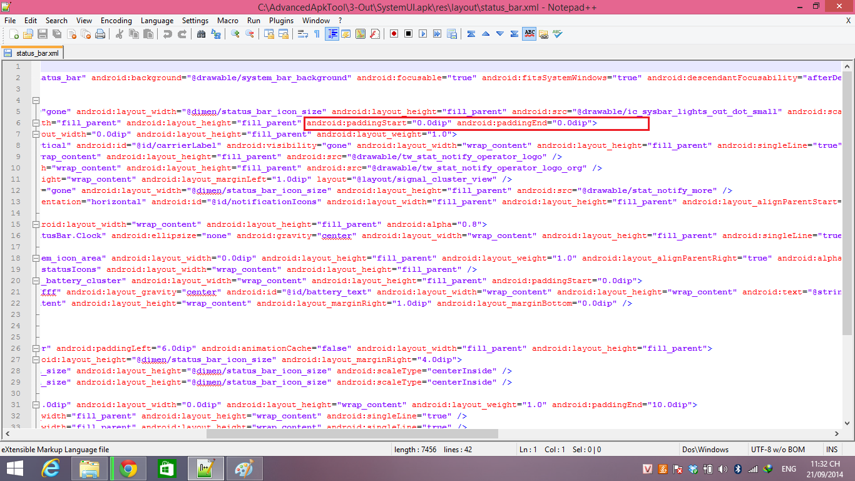The image size is (855, 481).
Task: Select the status_bar.xml document tab
Action: click(x=33, y=53)
